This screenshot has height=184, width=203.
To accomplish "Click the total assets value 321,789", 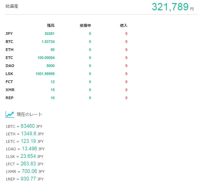I will coord(170,7).
